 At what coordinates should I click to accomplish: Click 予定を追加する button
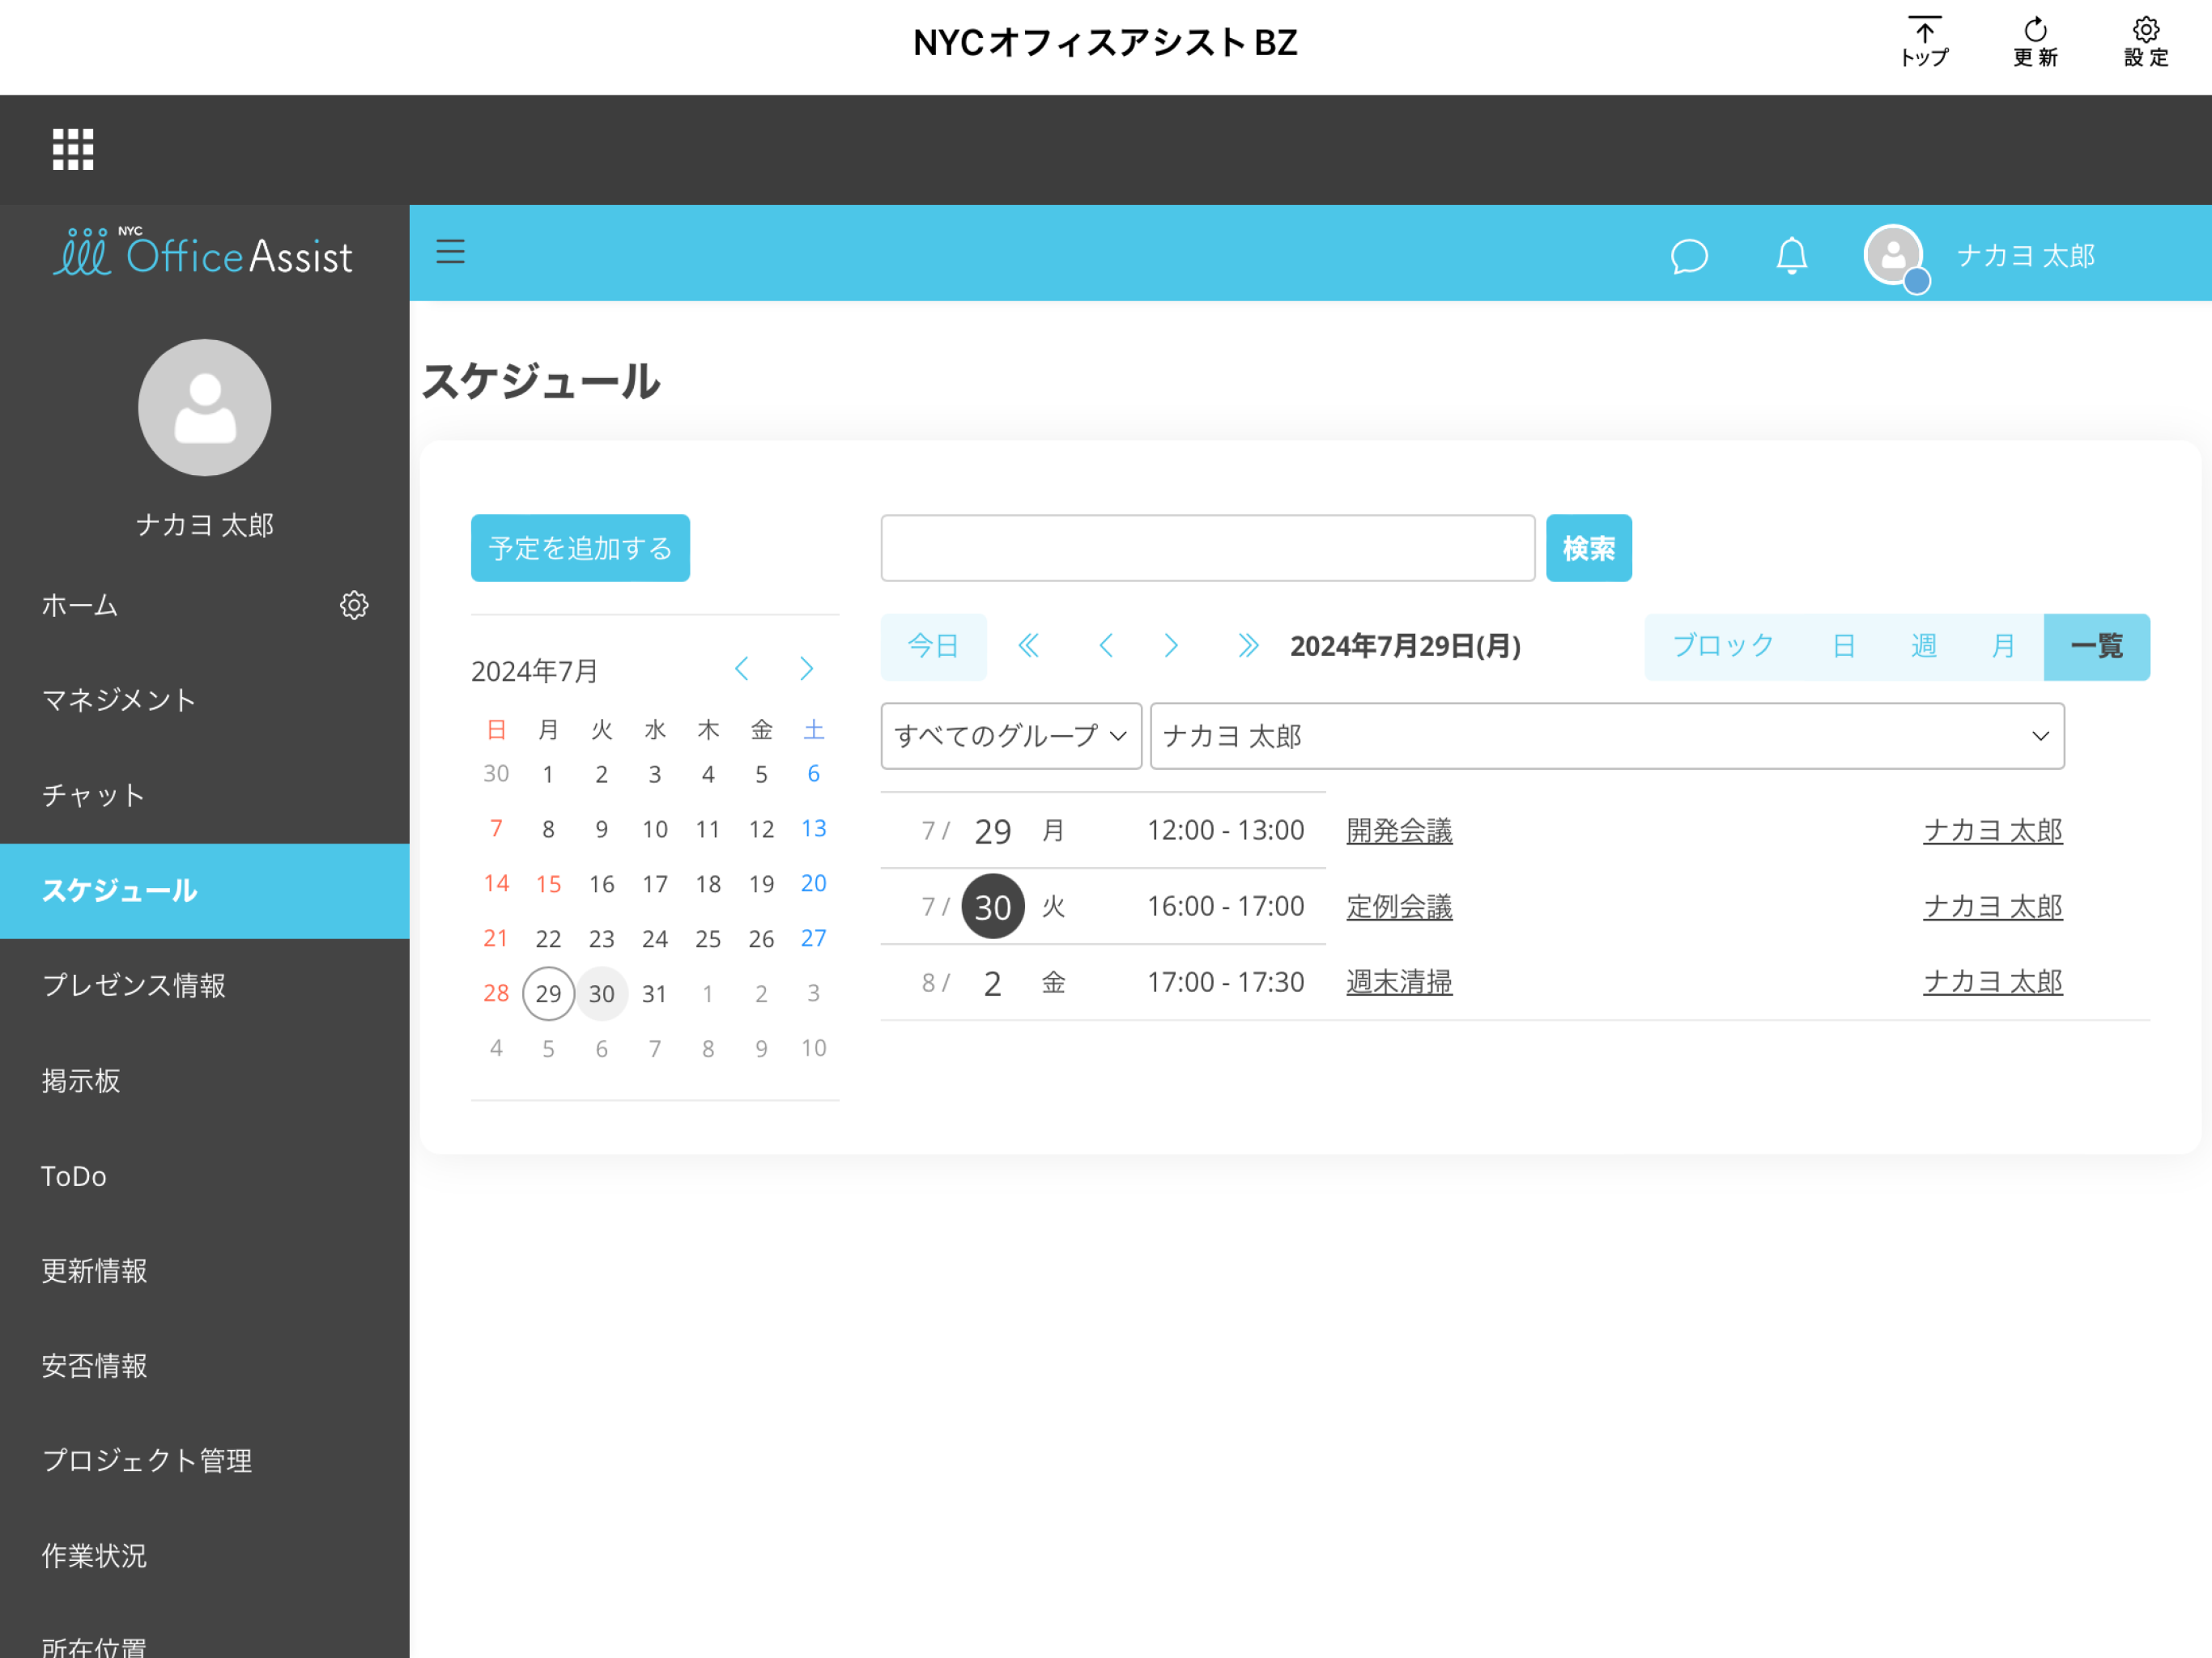pyautogui.click(x=580, y=548)
